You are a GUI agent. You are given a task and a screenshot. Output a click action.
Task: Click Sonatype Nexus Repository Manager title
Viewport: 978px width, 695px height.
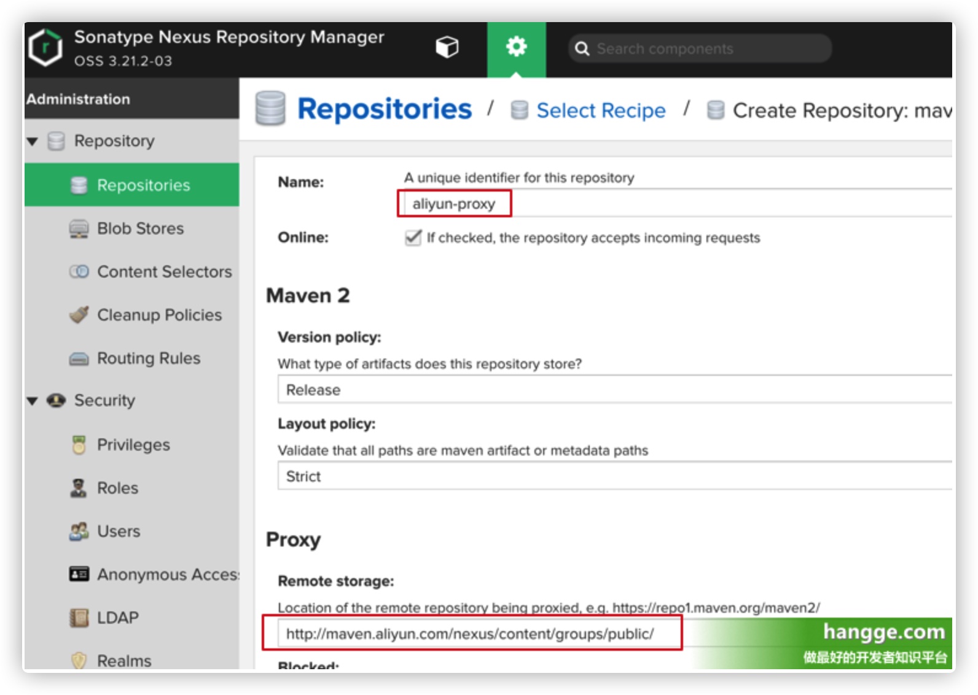pos(229,37)
